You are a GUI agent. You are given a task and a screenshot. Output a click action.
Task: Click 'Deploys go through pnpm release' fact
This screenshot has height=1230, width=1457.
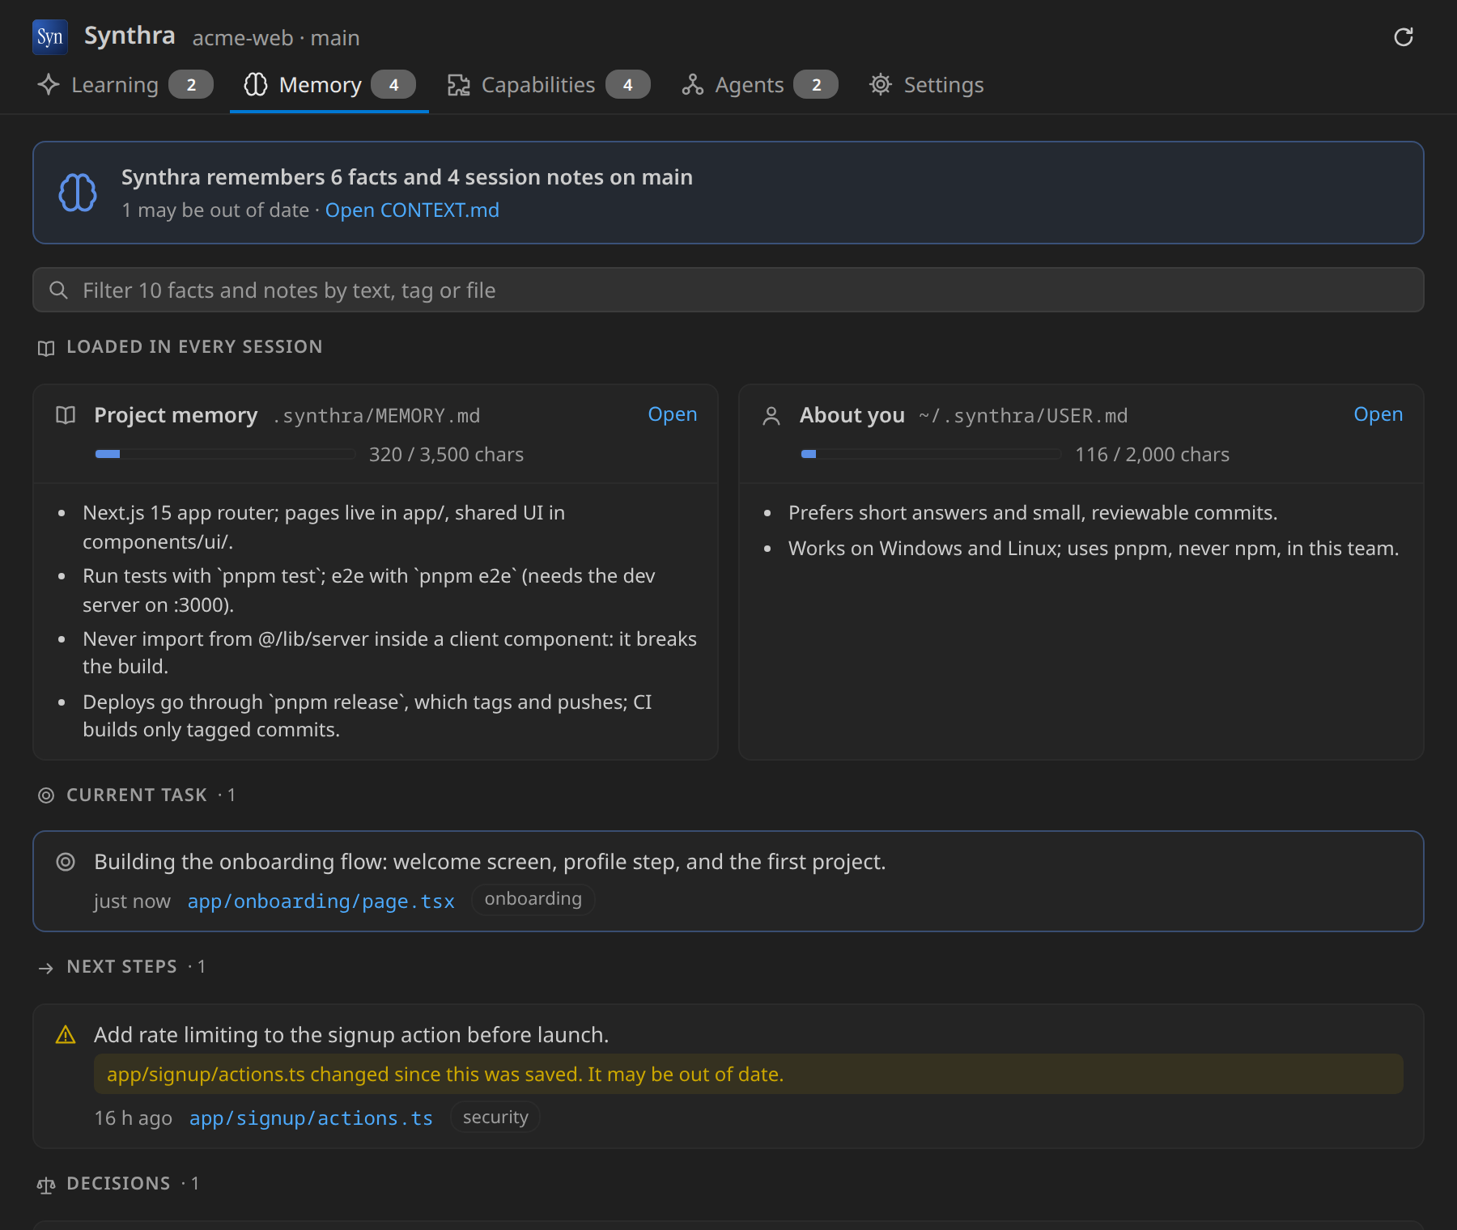tap(367, 716)
